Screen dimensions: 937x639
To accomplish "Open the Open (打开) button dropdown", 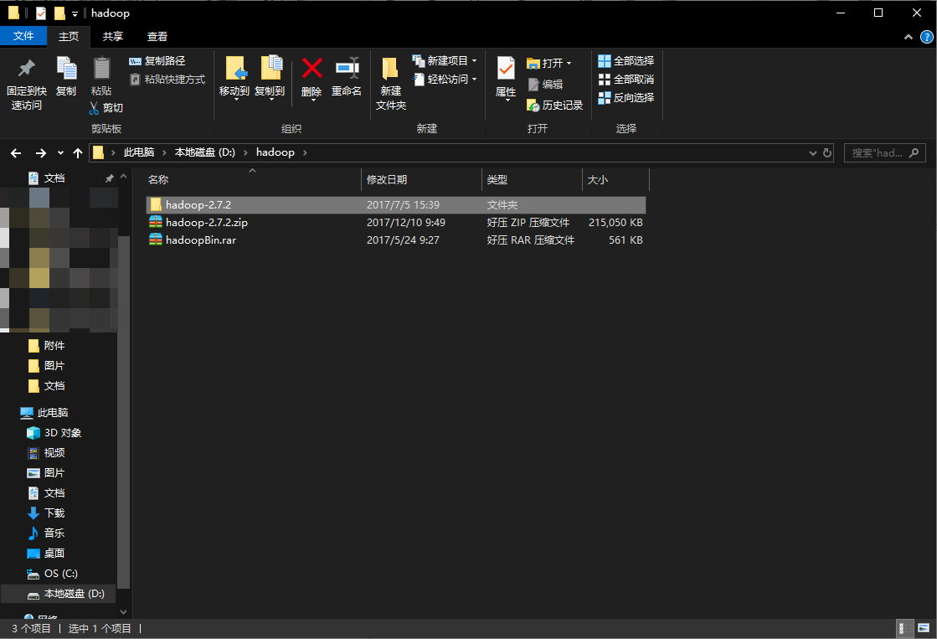I will (569, 64).
